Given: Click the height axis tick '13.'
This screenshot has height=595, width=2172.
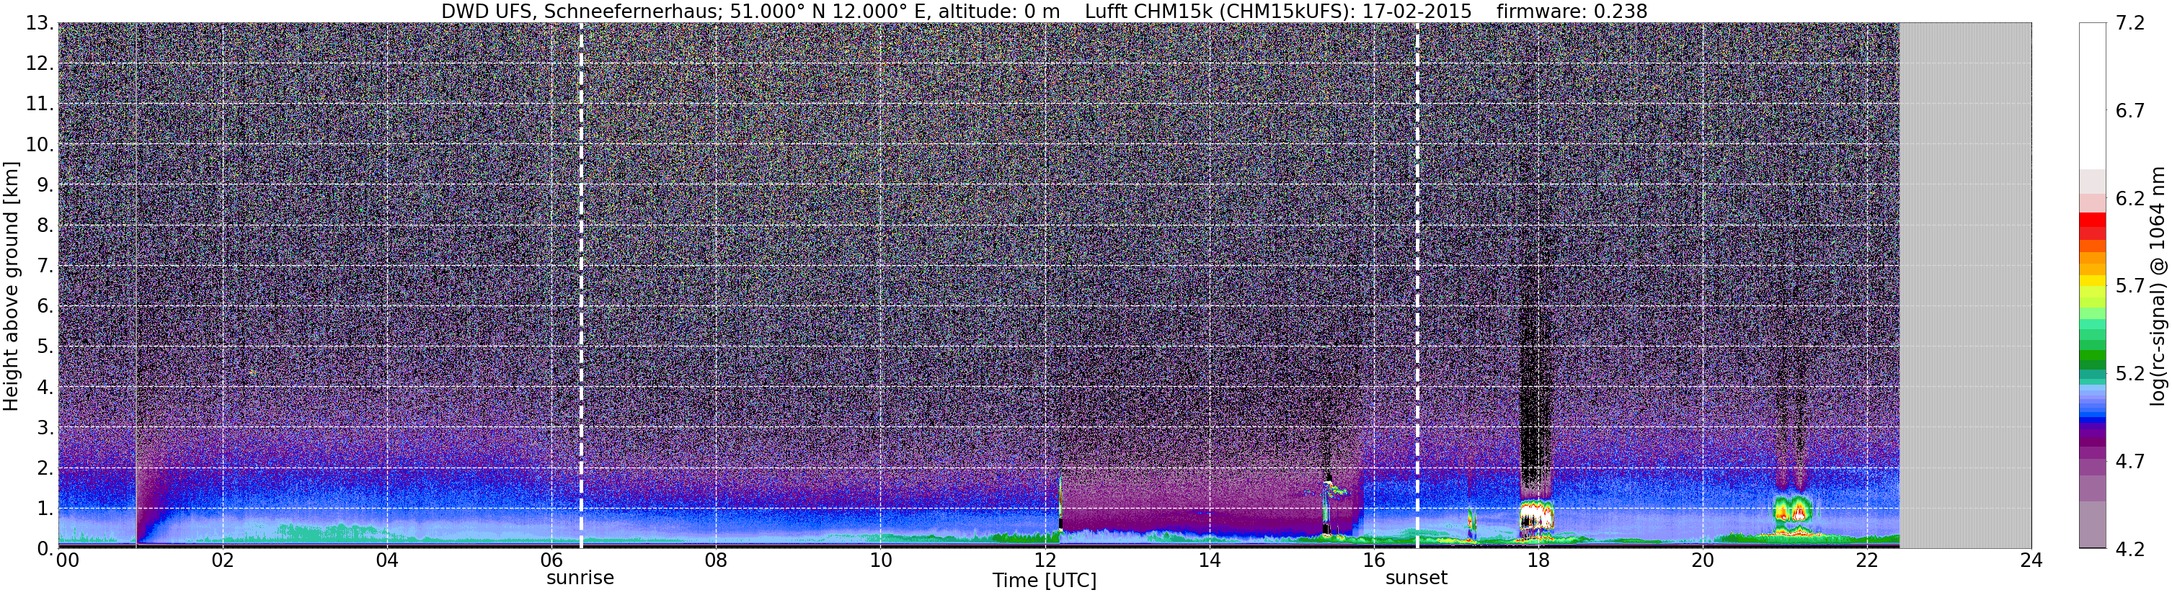Looking at the screenshot, I should (x=39, y=23).
